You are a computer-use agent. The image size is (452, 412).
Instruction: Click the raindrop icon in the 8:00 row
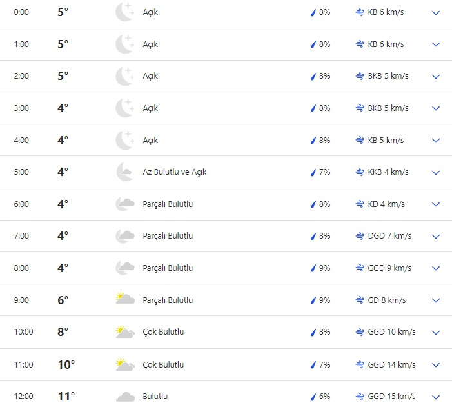pyautogui.click(x=313, y=268)
